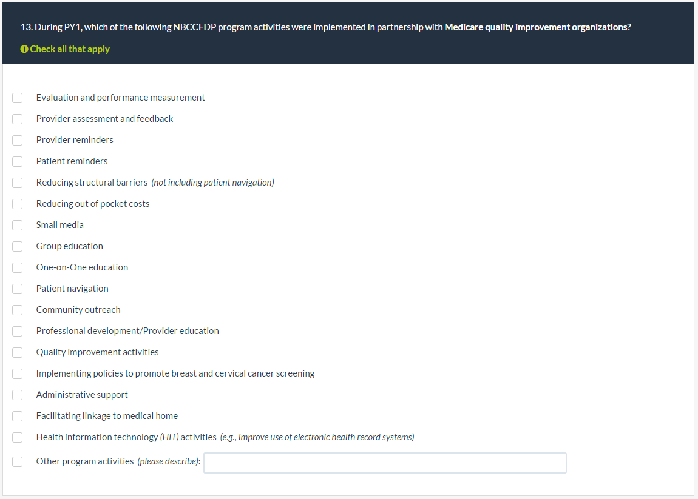698x499 pixels.
Task: Check Evaluation and performance measurement
Action: click(18, 98)
